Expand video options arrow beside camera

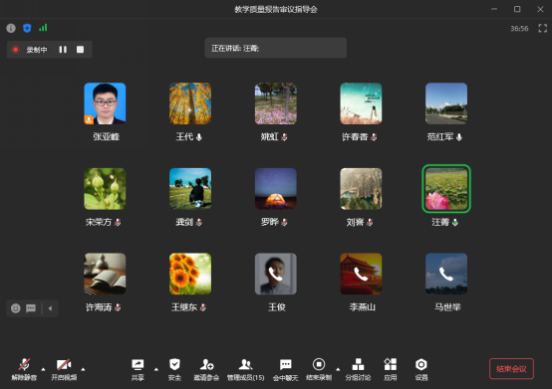tap(83, 369)
